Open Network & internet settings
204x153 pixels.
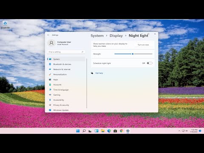[x=66, y=69]
